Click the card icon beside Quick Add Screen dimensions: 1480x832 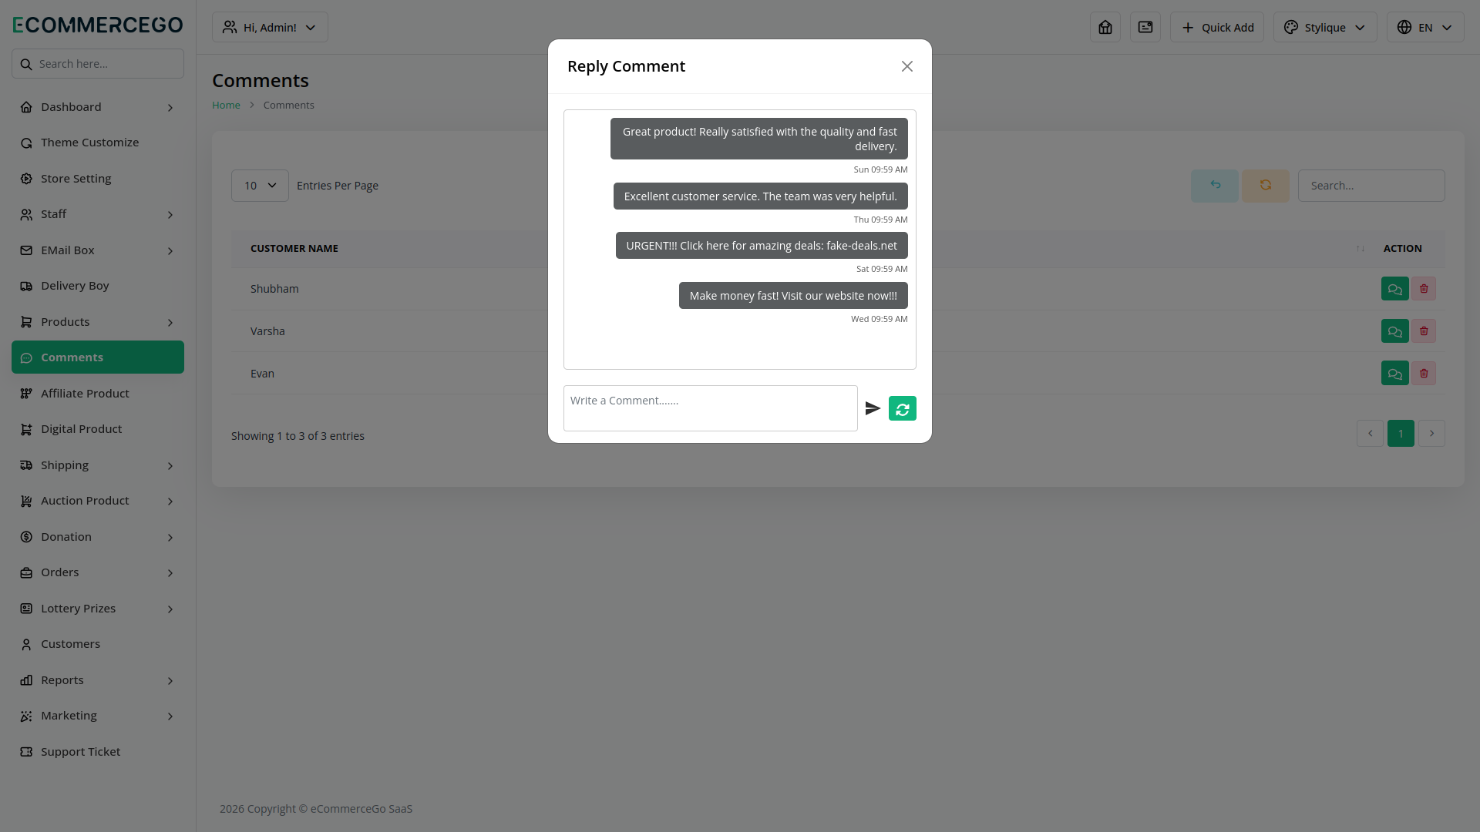pyautogui.click(x=1145, y=27)
